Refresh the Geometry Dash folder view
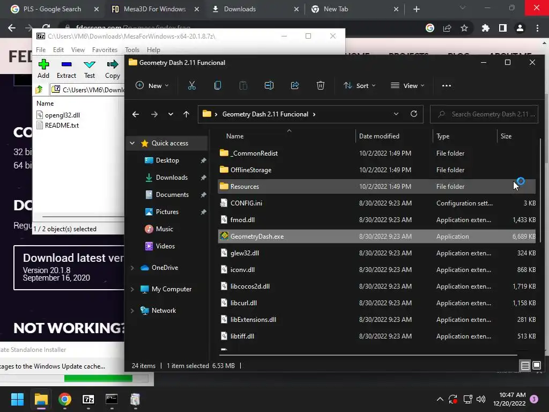This screenshot has height=412, width=549. tap(414, 114)
